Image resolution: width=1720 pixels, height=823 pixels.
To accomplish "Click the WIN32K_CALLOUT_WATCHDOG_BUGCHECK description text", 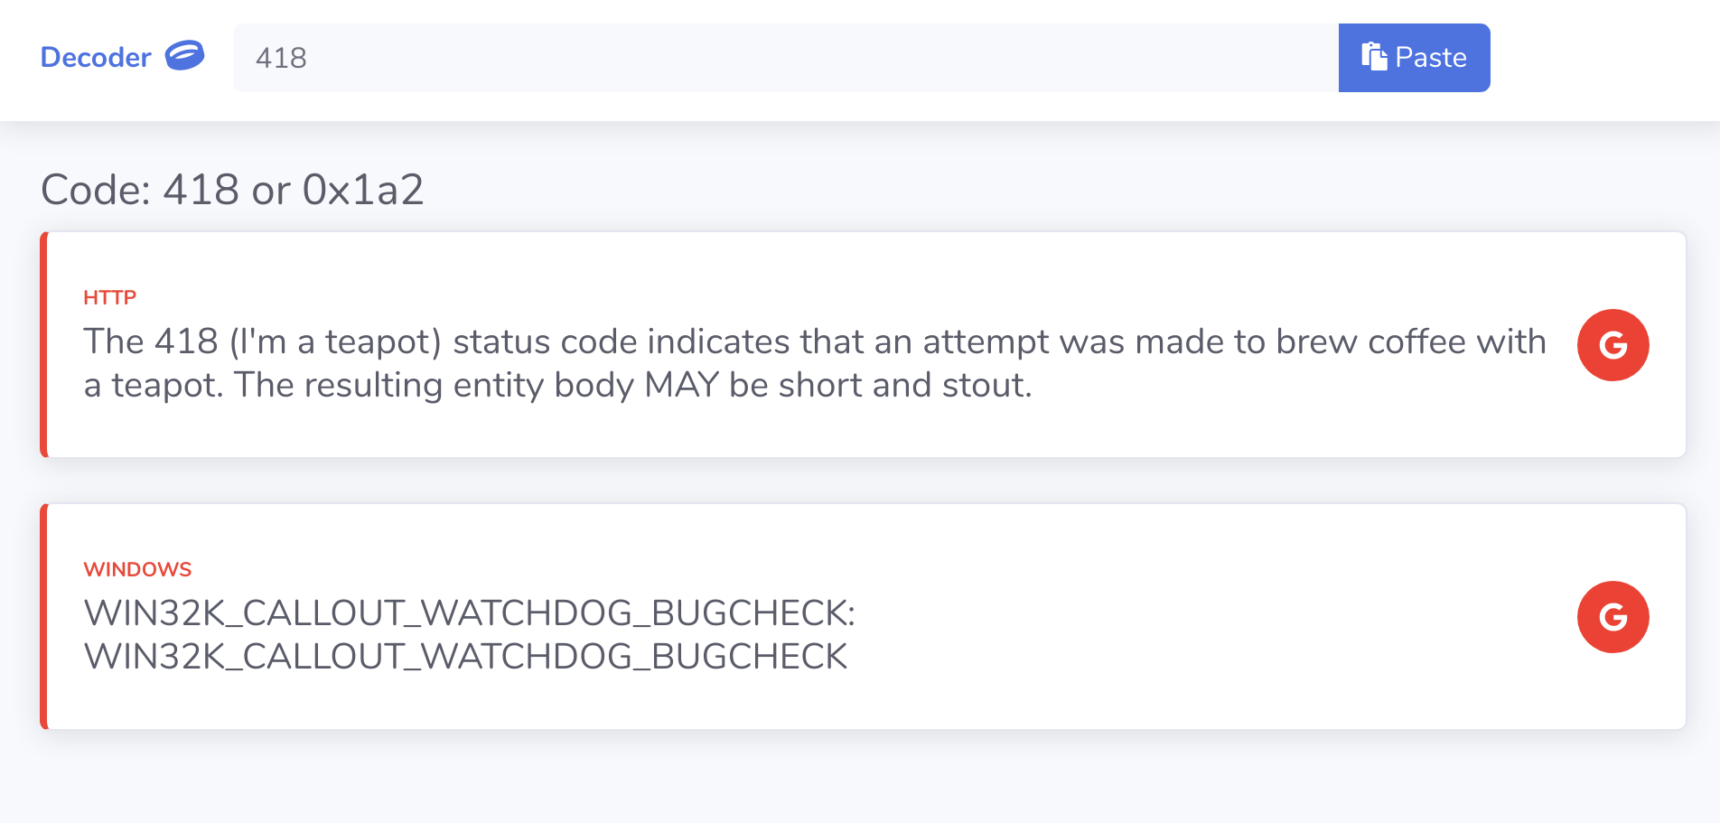I will (469, 634).
